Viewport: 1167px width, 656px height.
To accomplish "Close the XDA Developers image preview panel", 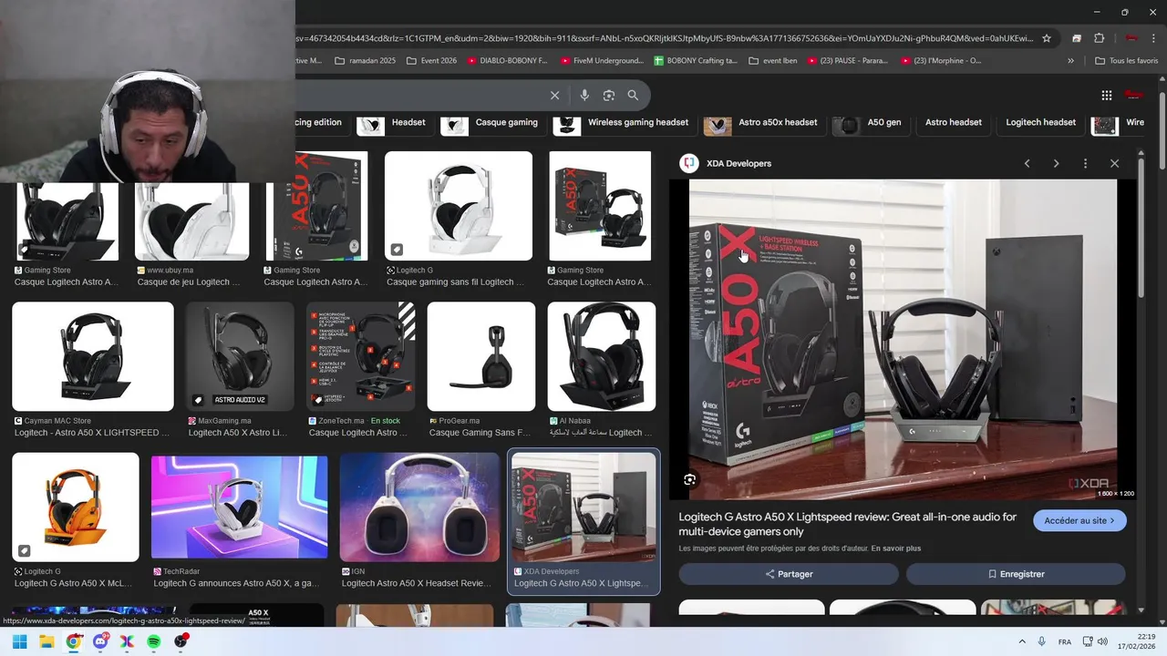I will click(x=1114, y=163).
